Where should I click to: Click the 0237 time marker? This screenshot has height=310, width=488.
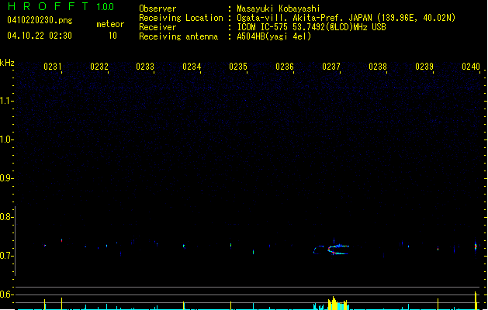point(331,67)
